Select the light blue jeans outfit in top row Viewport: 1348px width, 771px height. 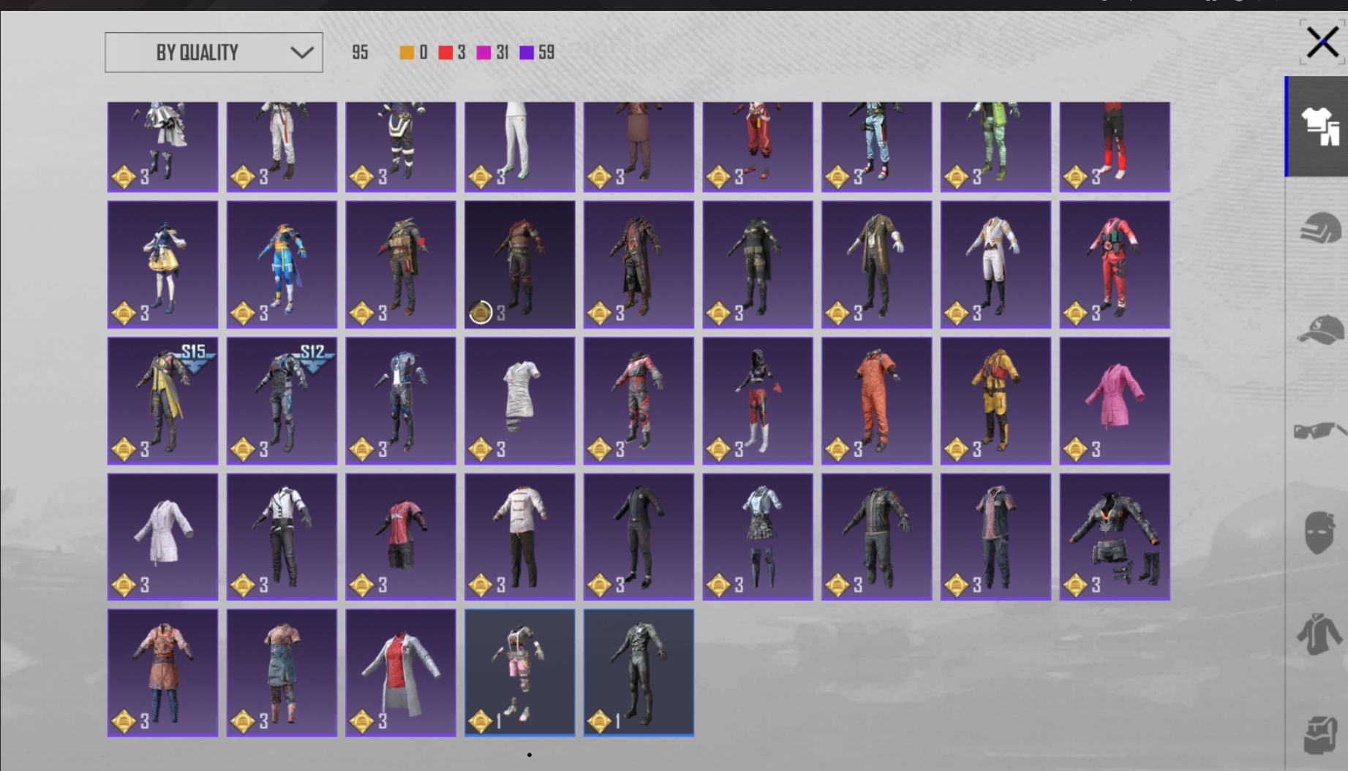tap(877, 147)
